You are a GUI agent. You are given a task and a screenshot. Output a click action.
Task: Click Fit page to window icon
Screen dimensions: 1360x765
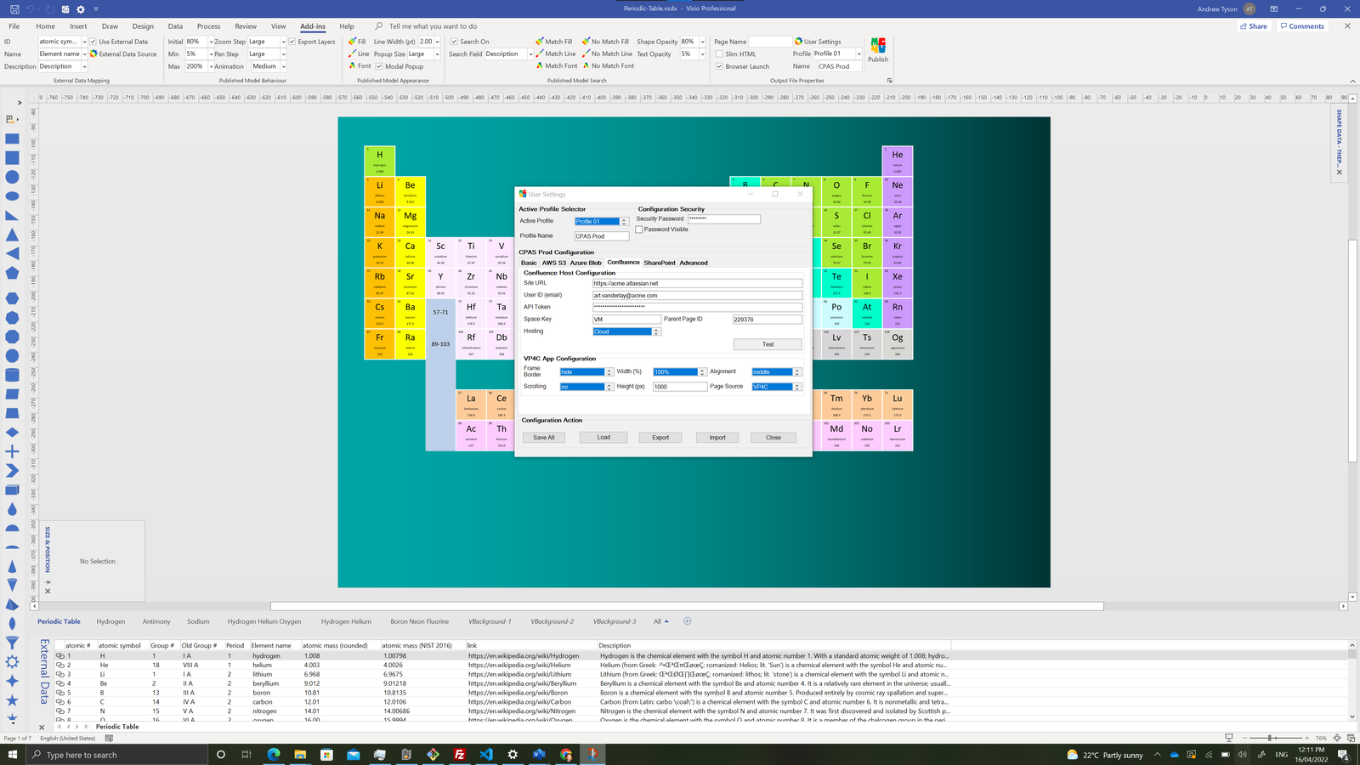coord(1337,738)
